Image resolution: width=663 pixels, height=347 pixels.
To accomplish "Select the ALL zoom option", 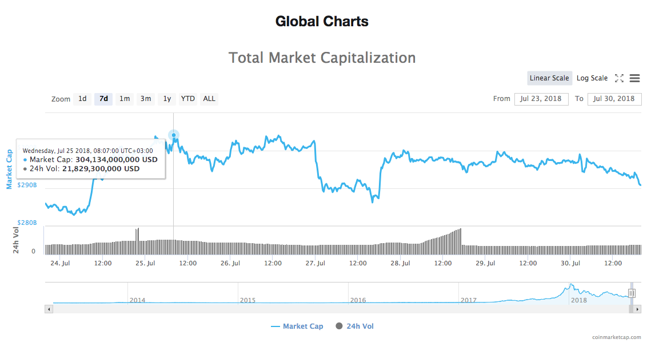I will coord(209,99).
